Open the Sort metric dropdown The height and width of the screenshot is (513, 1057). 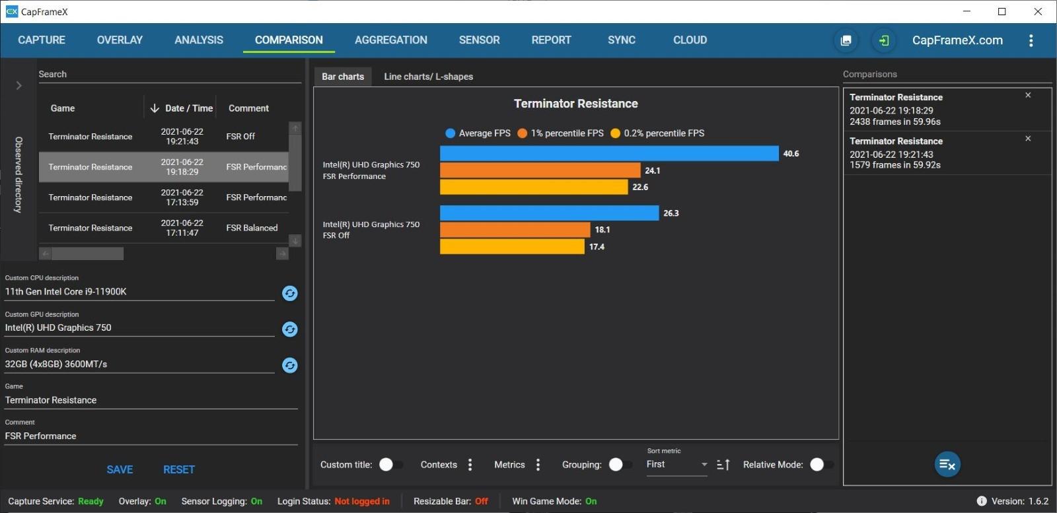676,465
